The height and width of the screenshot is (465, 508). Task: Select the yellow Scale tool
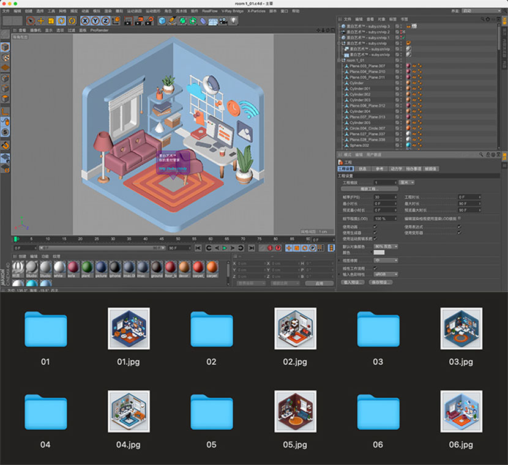(x=51, y=21)
